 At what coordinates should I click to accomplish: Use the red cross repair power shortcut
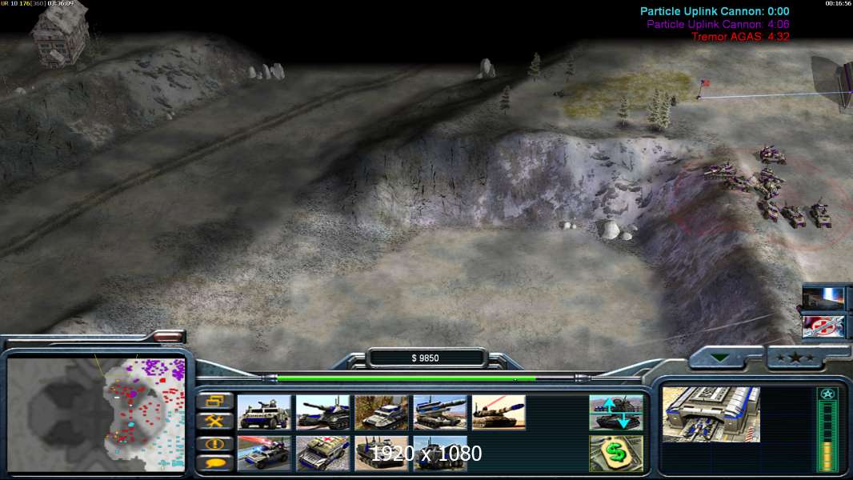coord(823,326)
